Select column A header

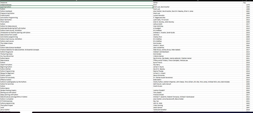(77, 1)
